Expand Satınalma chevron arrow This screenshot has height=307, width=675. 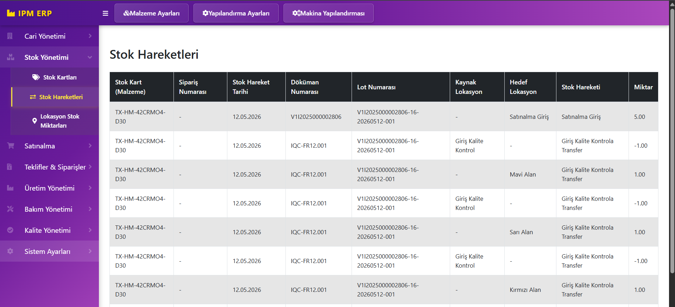[90, 146]
